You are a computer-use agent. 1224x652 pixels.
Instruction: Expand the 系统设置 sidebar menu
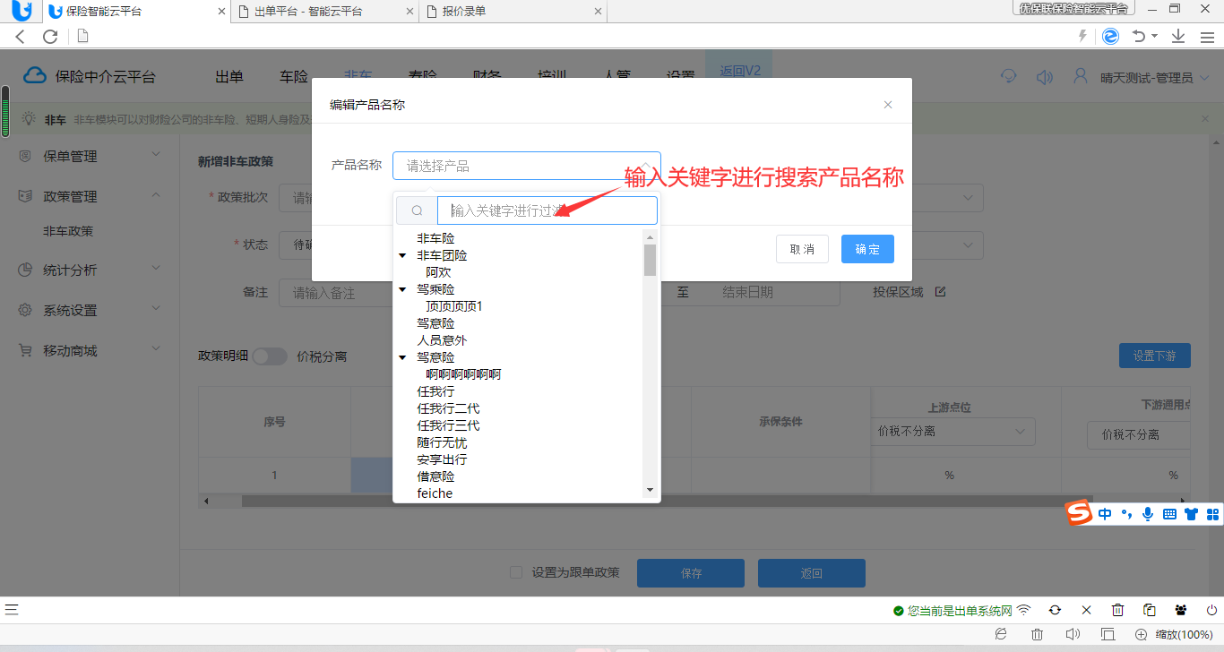coord(90,310)
